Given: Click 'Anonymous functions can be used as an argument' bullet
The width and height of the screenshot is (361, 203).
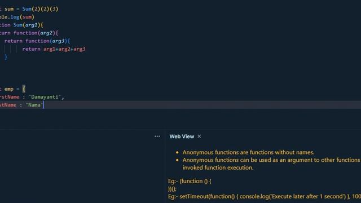Looking at the screenshot, I should click(271, 160).
